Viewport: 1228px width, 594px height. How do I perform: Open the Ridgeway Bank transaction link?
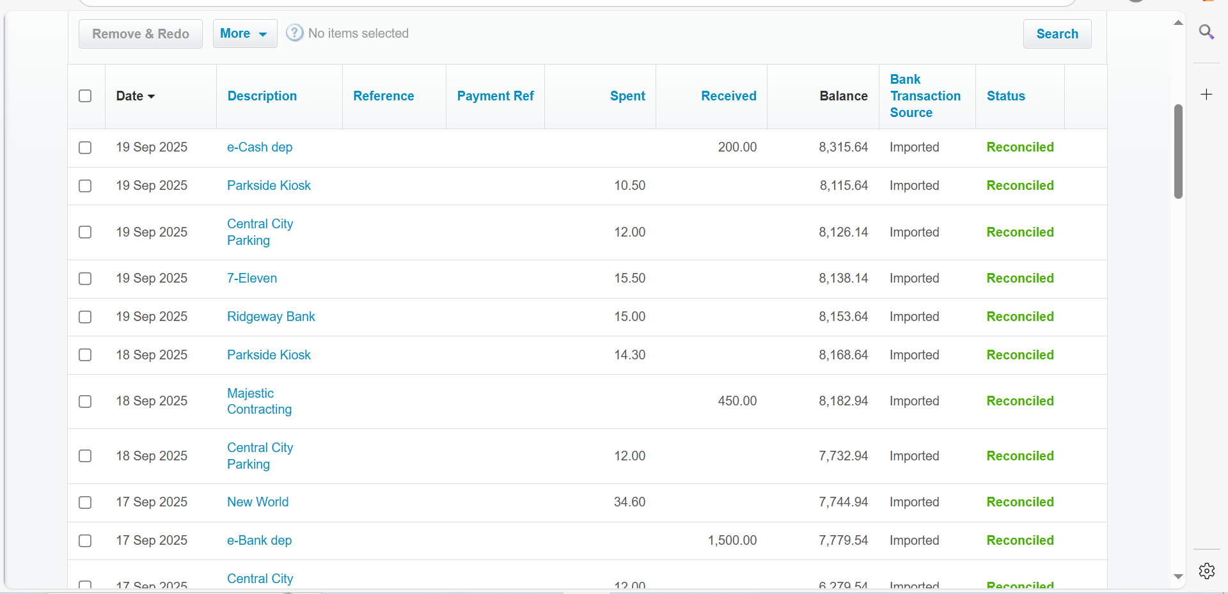pos(271,317)
